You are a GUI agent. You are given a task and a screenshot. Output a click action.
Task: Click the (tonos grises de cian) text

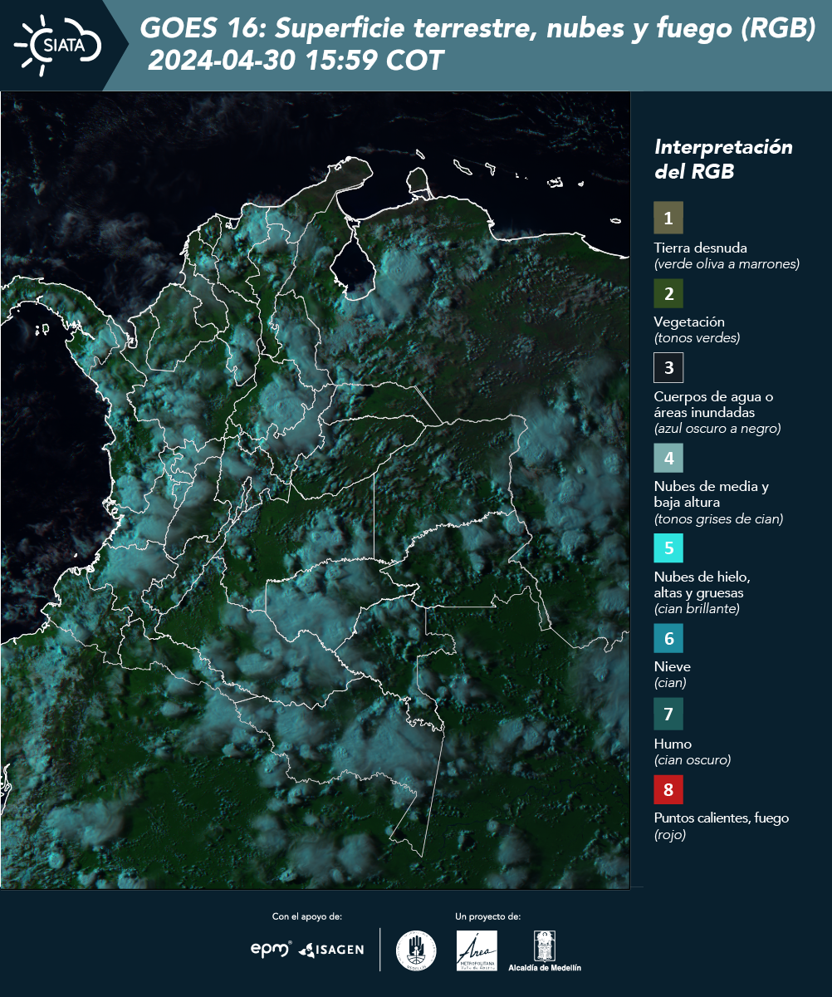pyautogui.click(x=719, y=519)
